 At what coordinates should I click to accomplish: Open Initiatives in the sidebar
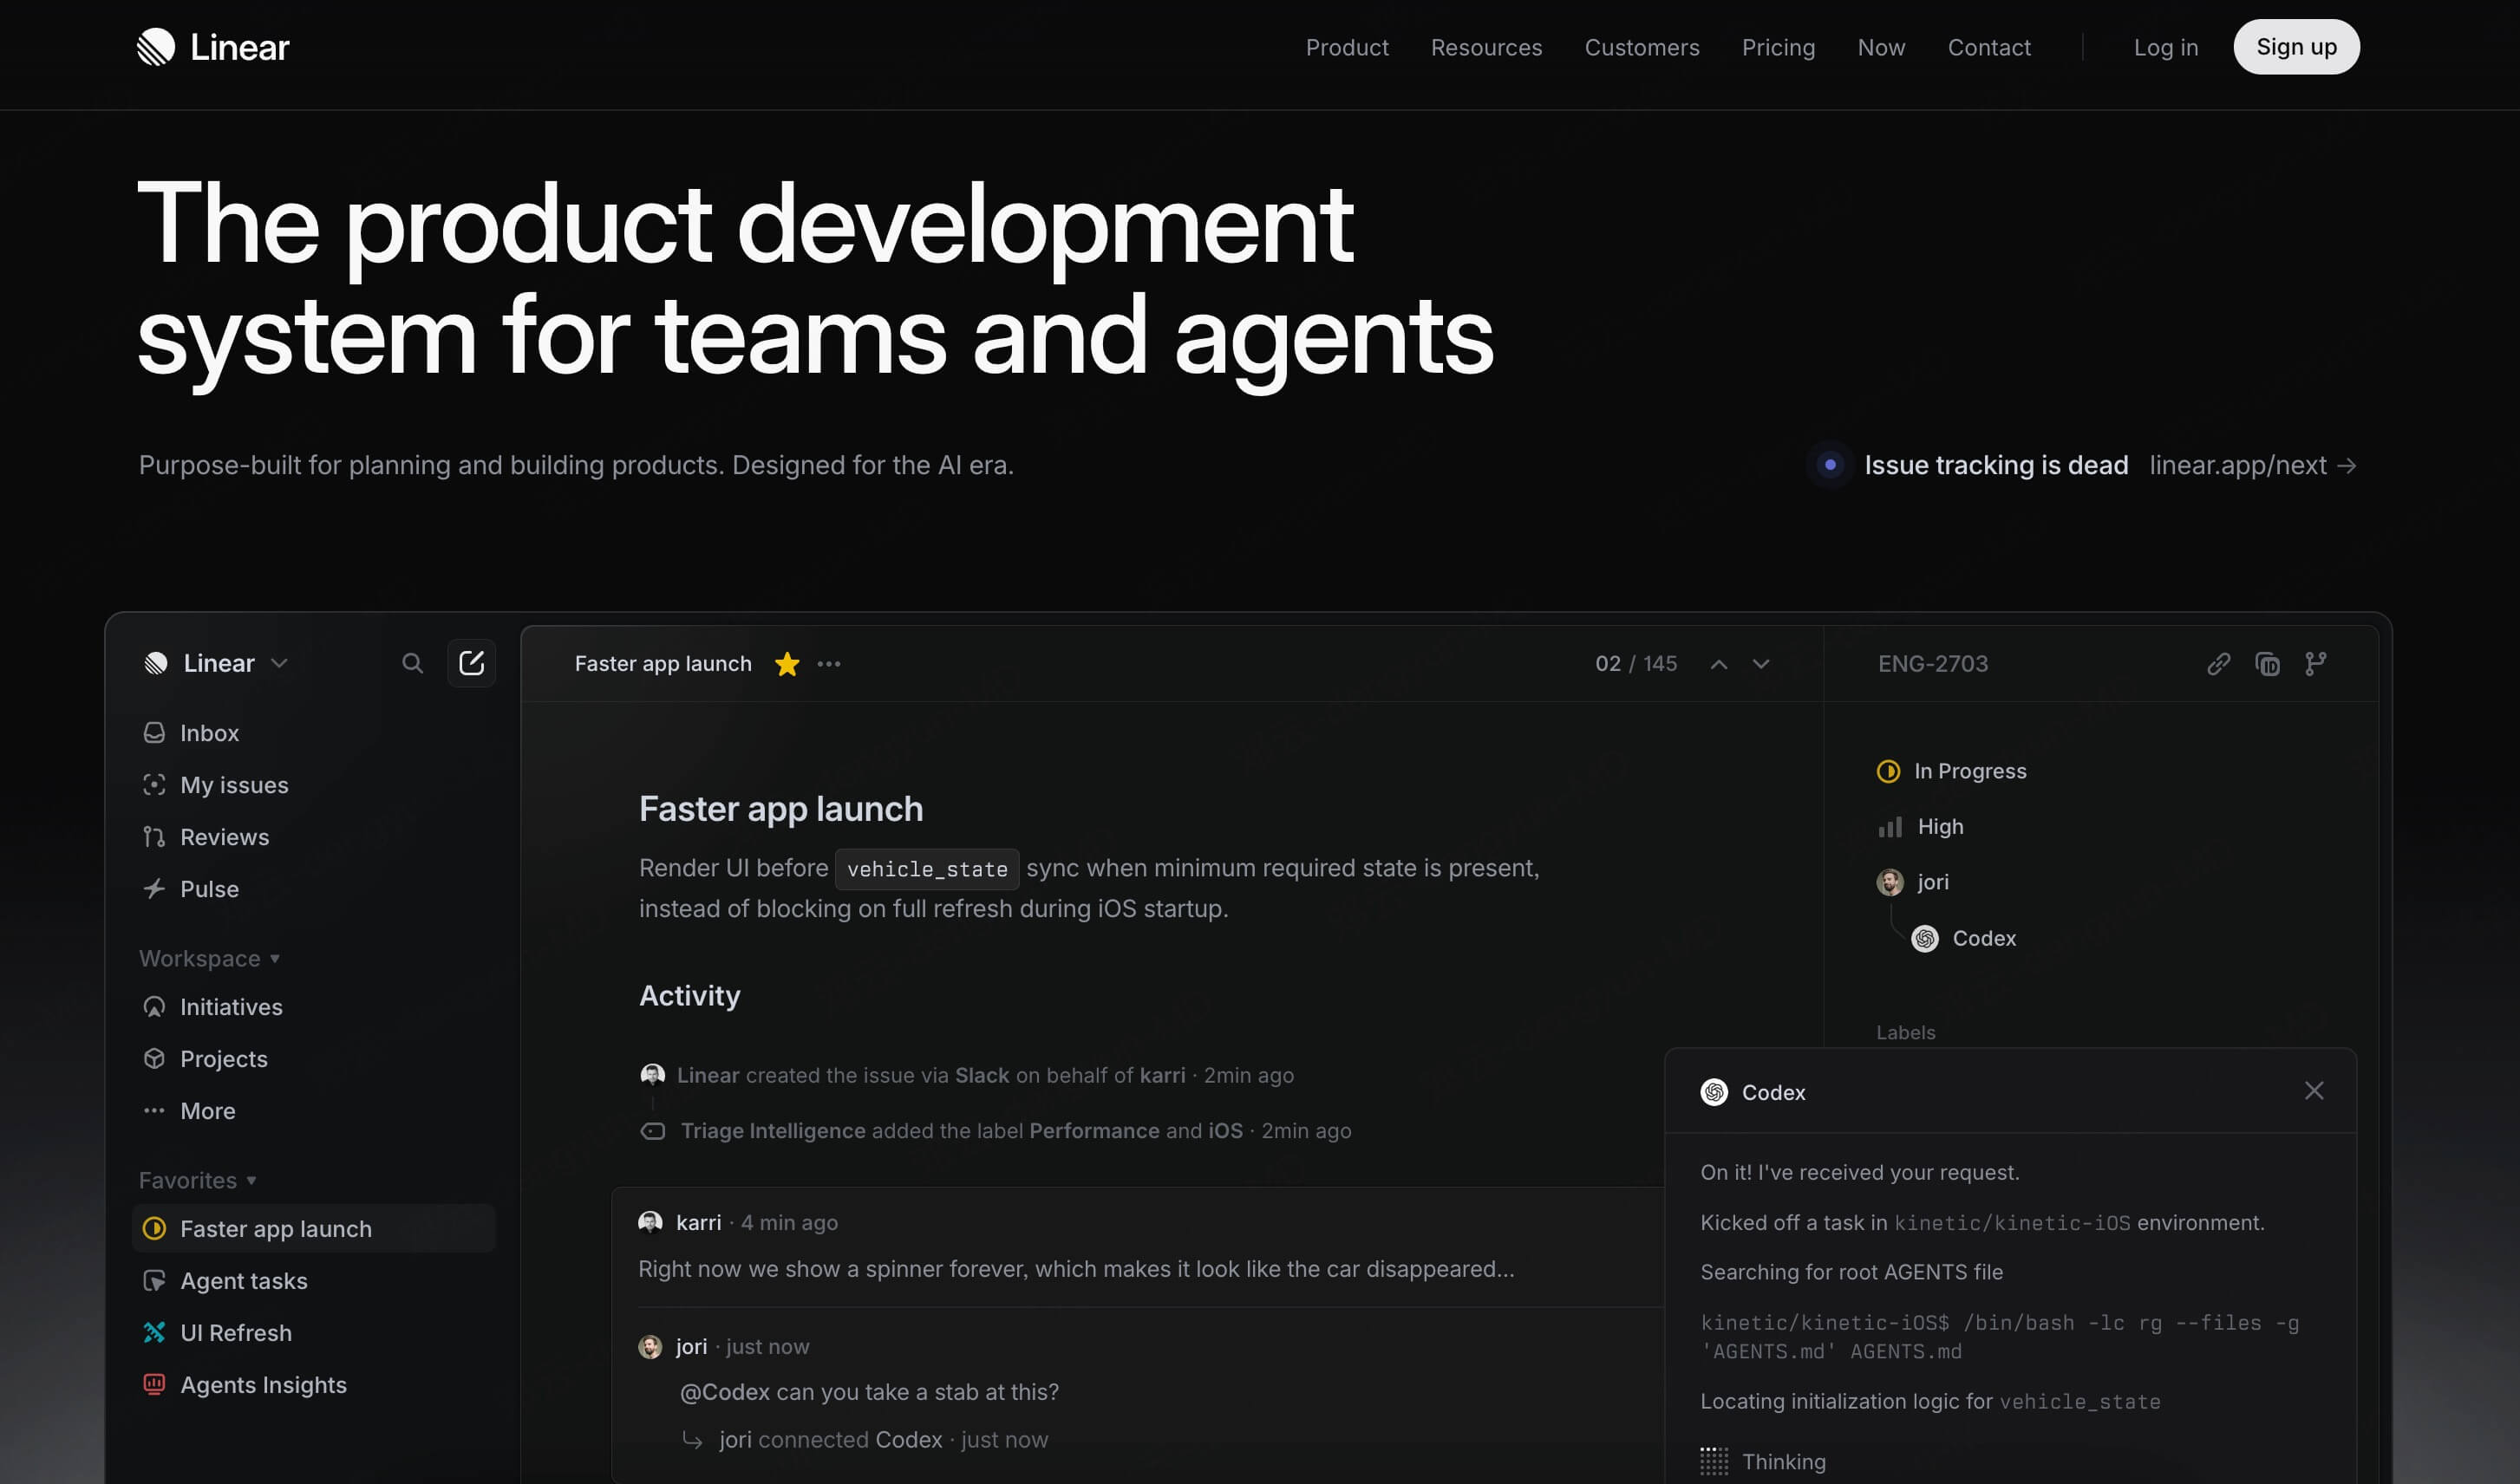313,1007
